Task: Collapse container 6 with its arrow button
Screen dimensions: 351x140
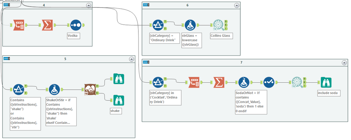Action: click(236, 5)
